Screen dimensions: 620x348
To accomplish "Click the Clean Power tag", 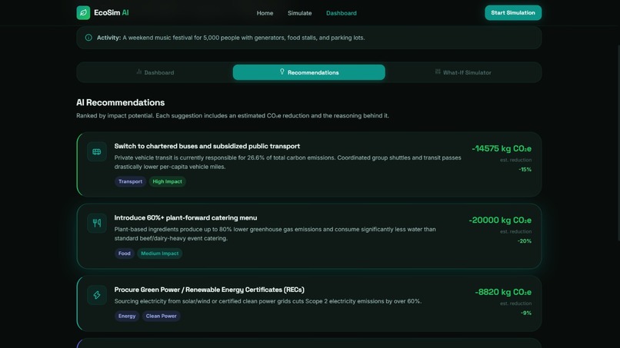I will (161, 316).
